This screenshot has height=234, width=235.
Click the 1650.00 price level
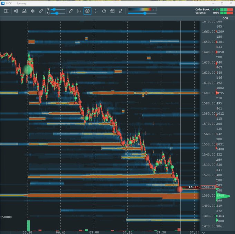point(209,42)
